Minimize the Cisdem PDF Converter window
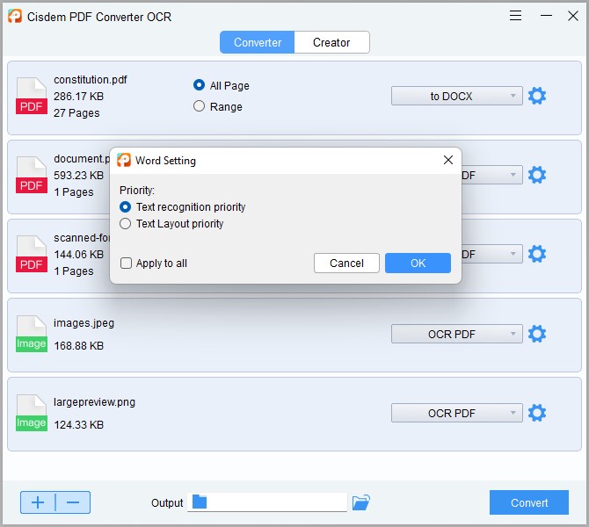589x527 pixels. [x=546, y=16]
